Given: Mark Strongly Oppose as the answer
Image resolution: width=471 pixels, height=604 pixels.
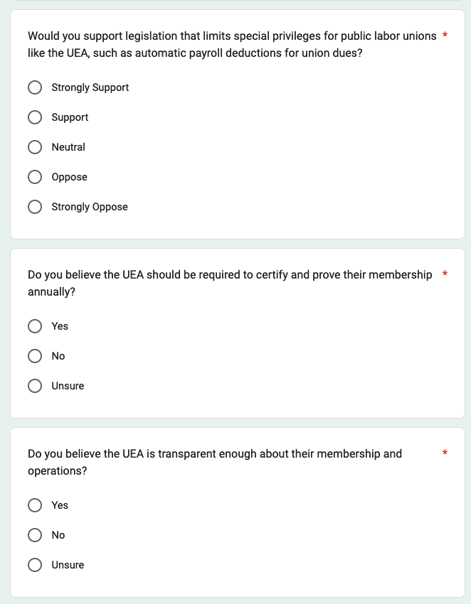Looking at the screenshot, I should 35,207.
